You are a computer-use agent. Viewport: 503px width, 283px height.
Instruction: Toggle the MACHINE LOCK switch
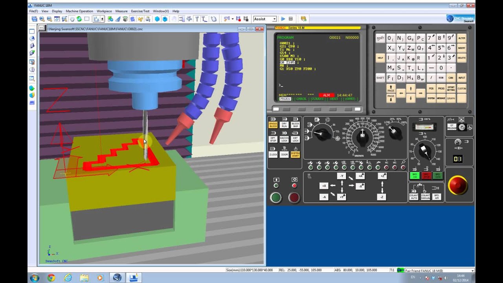tap(284, 140)
